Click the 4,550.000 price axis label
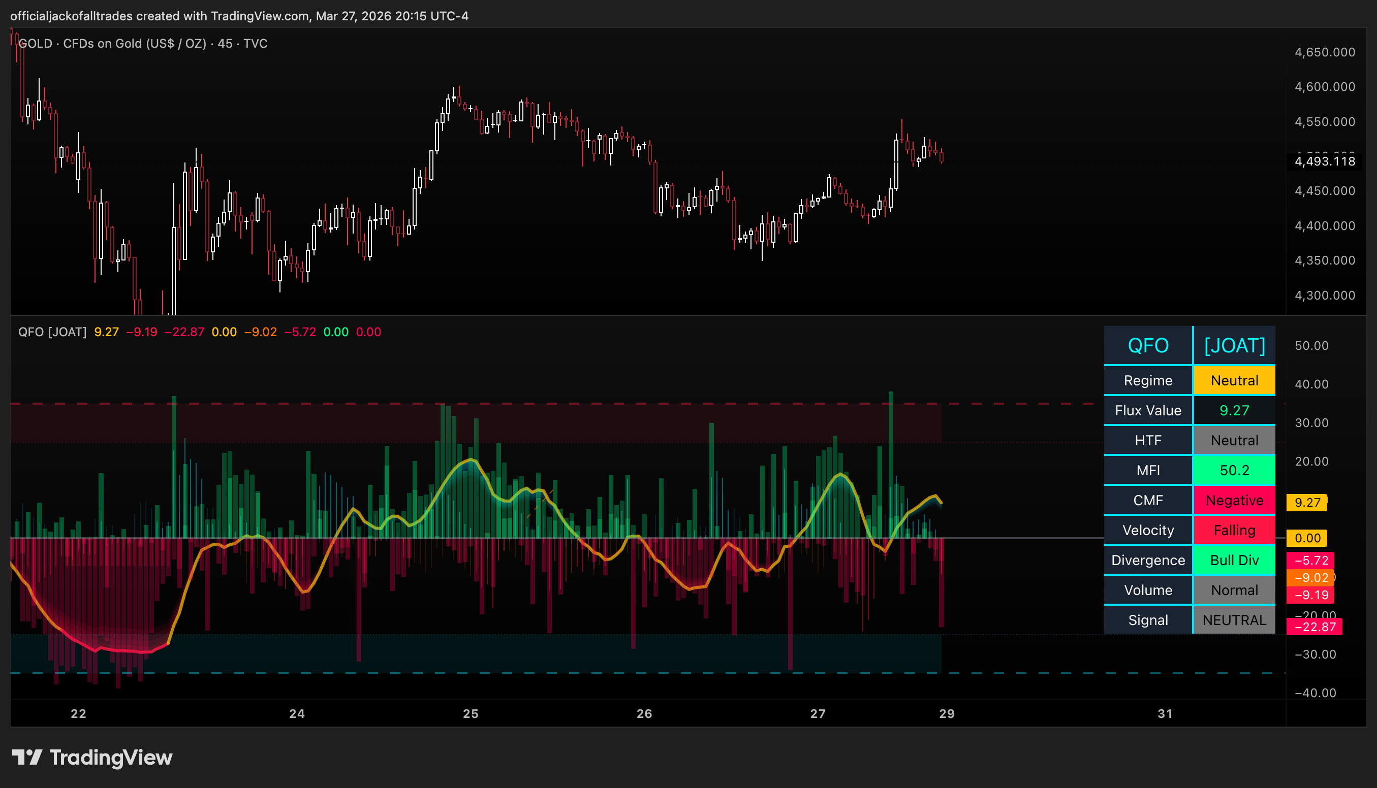The width and height of the screenshot is (1377, 788). 1325,121
